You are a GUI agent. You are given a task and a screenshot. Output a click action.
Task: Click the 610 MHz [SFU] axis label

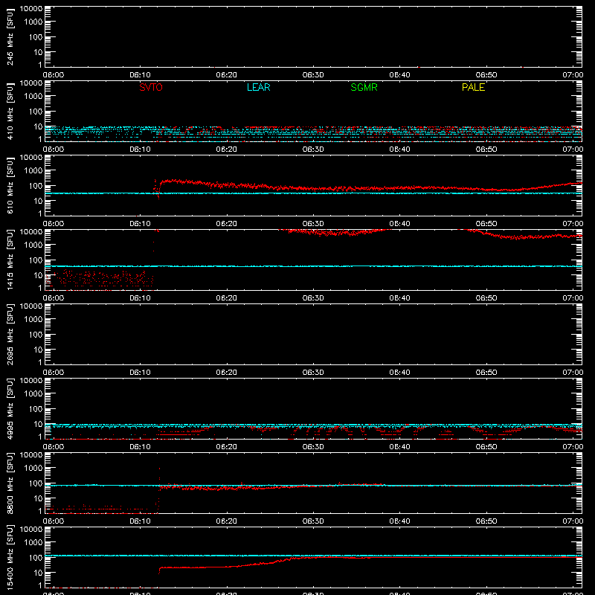[x=10, y=185]
